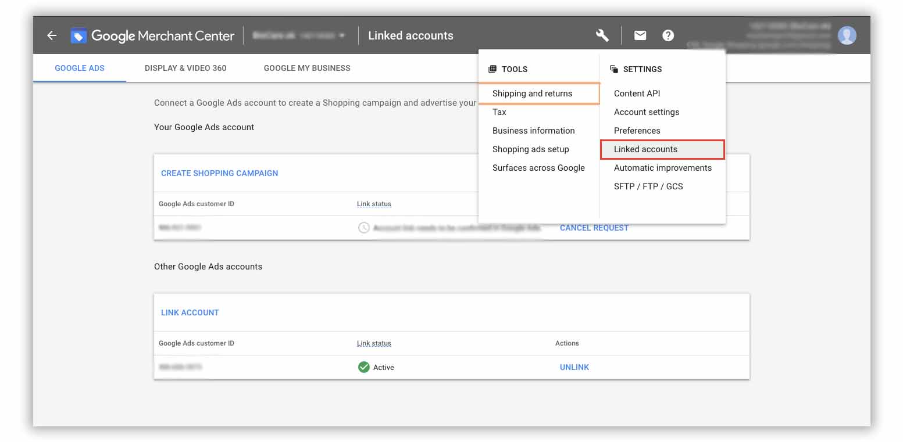Screen dimensions: 903x442
Task: Select Shipping and returns menu item
Action: [539, 94]
